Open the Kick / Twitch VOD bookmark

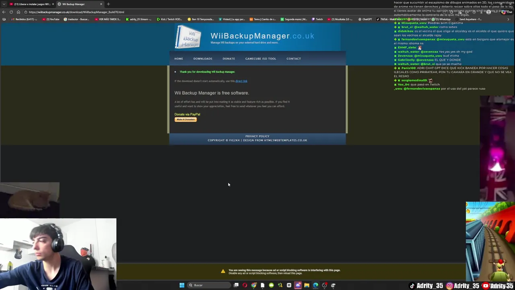(x=169, y=19)
